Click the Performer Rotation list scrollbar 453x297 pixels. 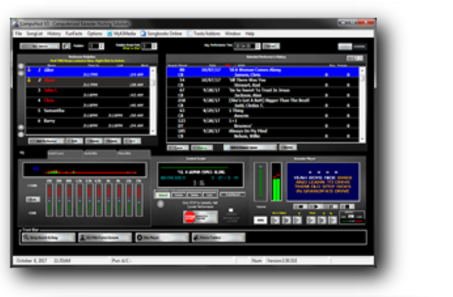[x=153, y=99]
